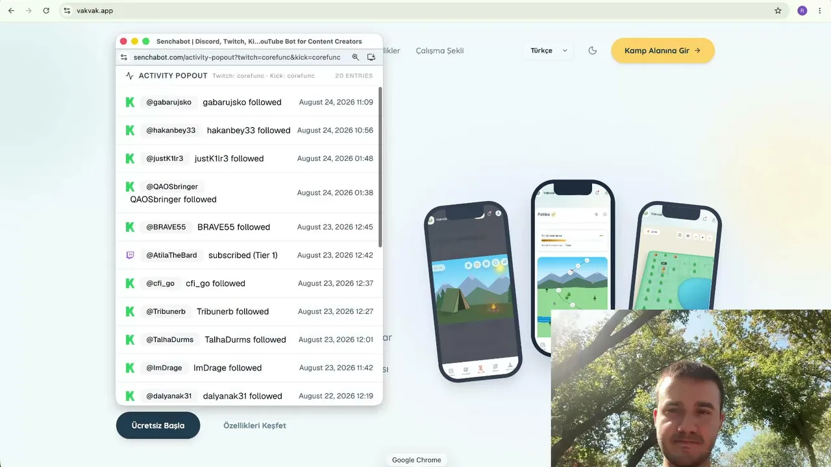Click the Kick icon beside @ImDrage
This screenshot has width=831, height=467.
(130, 368)
